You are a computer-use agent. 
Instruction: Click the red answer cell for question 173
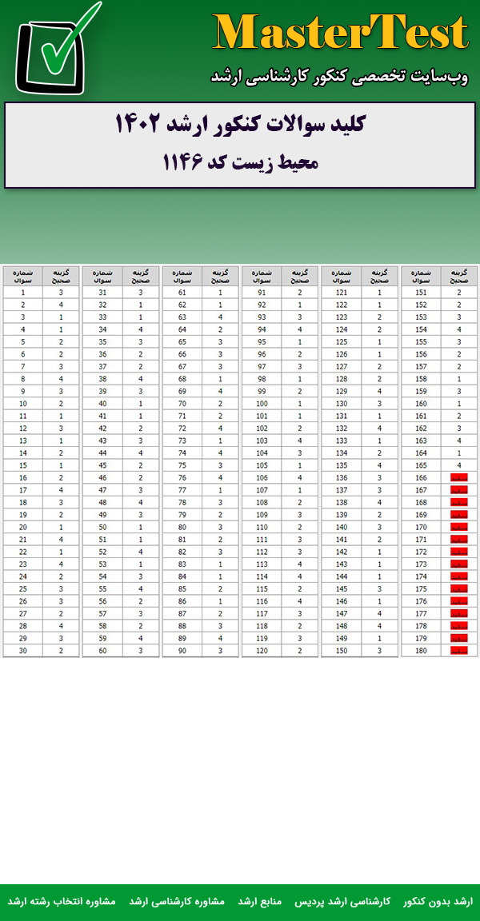[x=458, y=564]
